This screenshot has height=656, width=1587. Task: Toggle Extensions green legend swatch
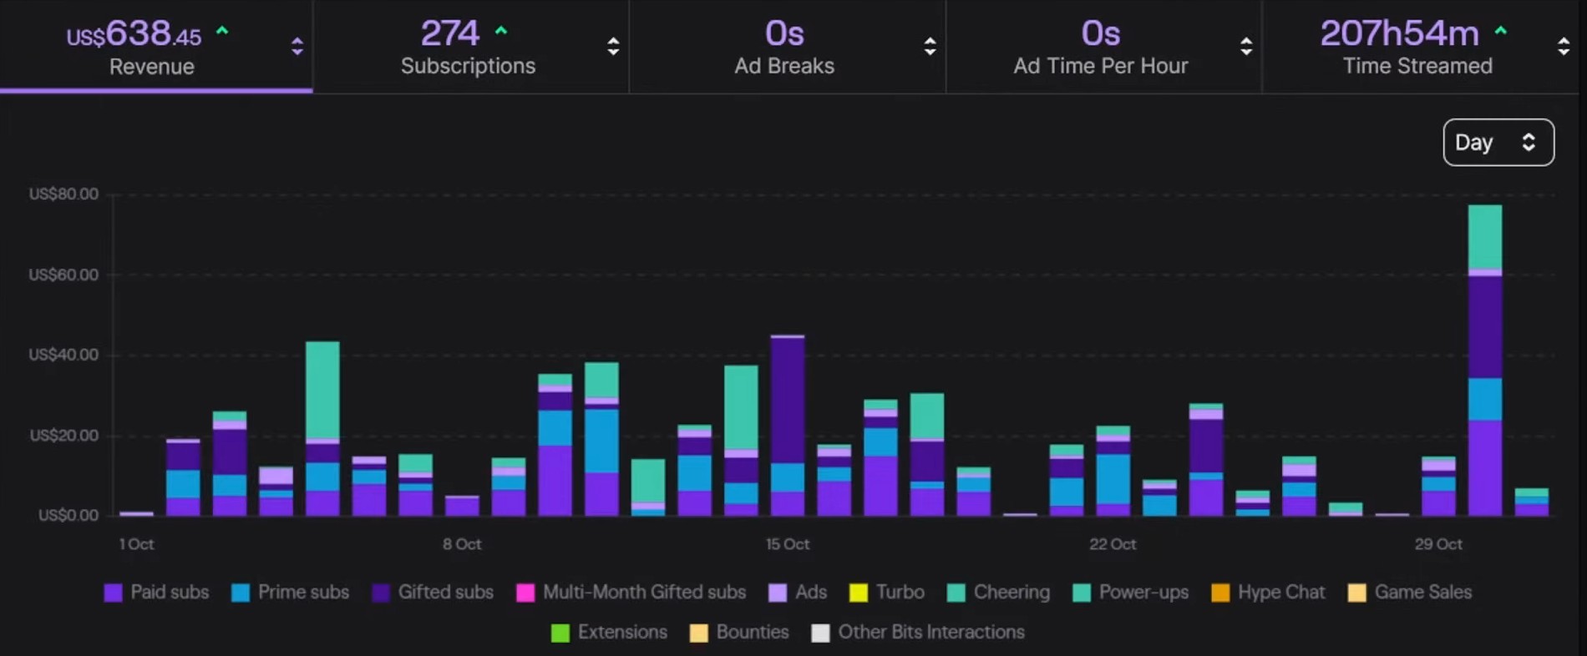[560, 633]
